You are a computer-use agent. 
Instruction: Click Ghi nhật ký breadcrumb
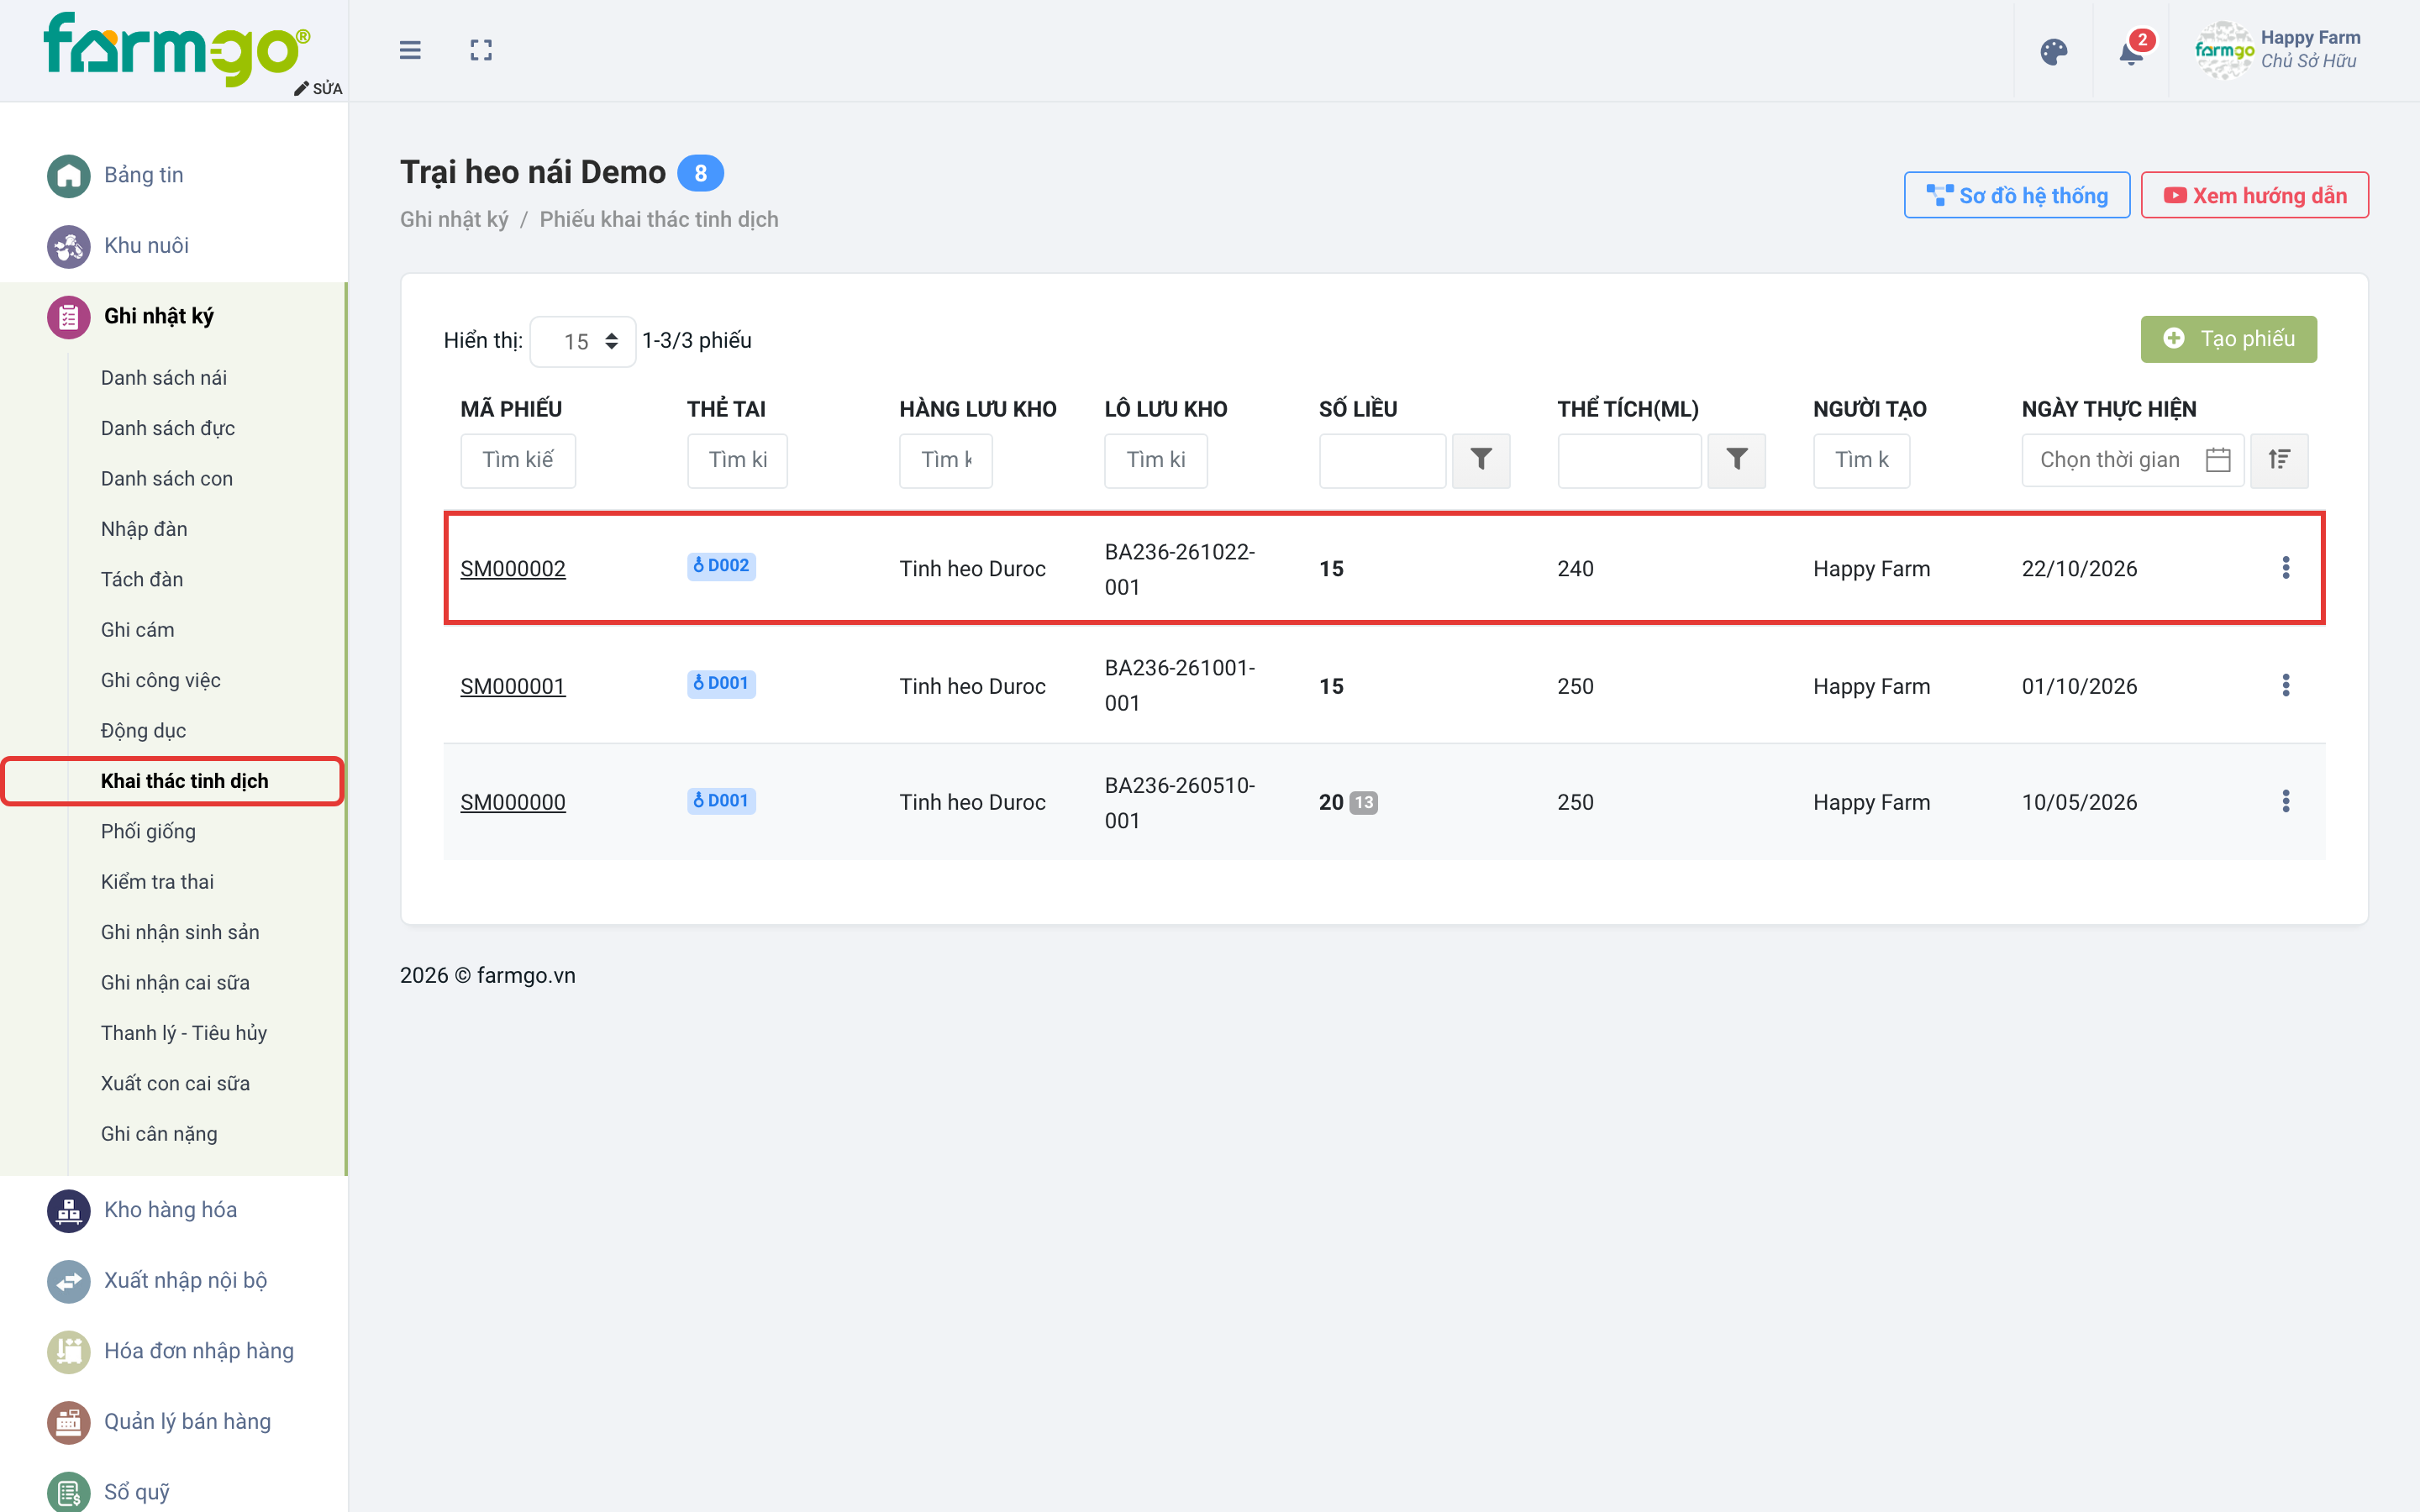click(454, 219)
